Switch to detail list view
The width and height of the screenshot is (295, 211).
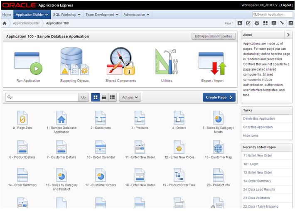click(x=113, y=97)
